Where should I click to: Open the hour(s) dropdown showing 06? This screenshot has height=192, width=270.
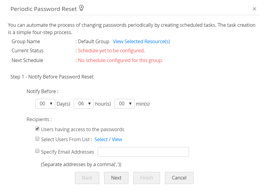(84, 104)
